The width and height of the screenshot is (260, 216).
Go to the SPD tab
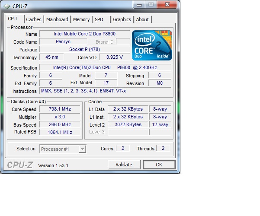[x=99, y=19]
